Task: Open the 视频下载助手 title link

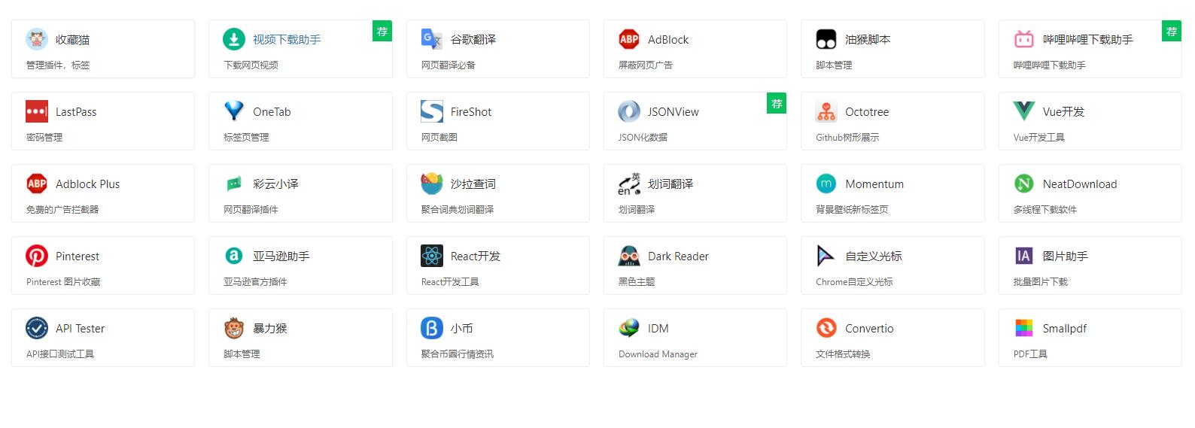Action: click(x=287, y=39)
